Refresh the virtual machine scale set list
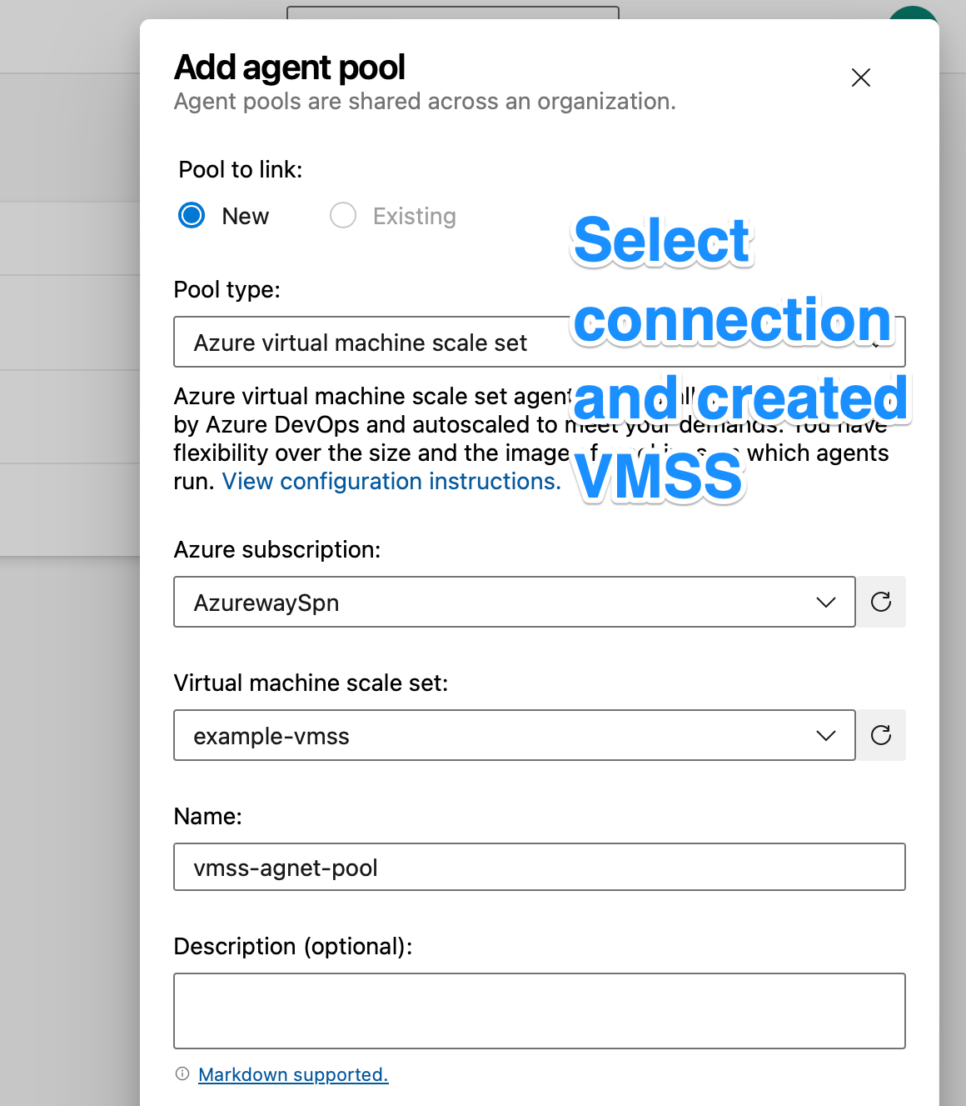966x1106 pixels. [x=881, y=735]
